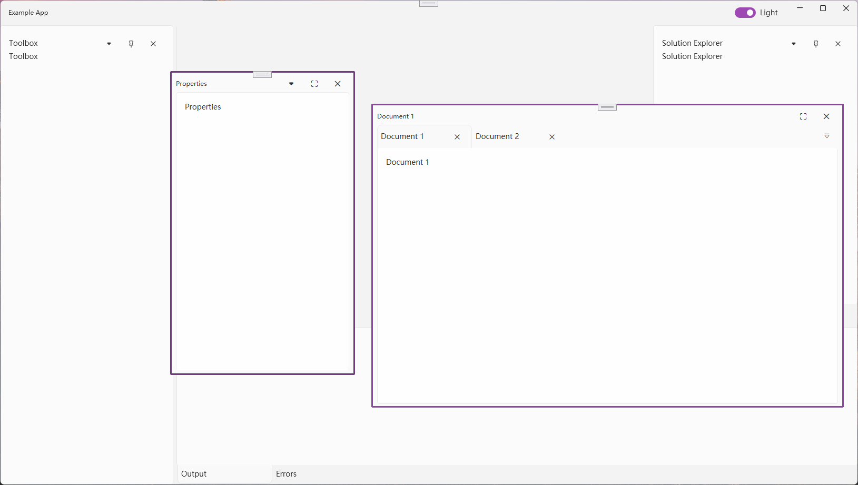Image resolution: width=858 pixels, height=485 pixels.
Task: Open the document tab overflow list
Action: point(826,136)
